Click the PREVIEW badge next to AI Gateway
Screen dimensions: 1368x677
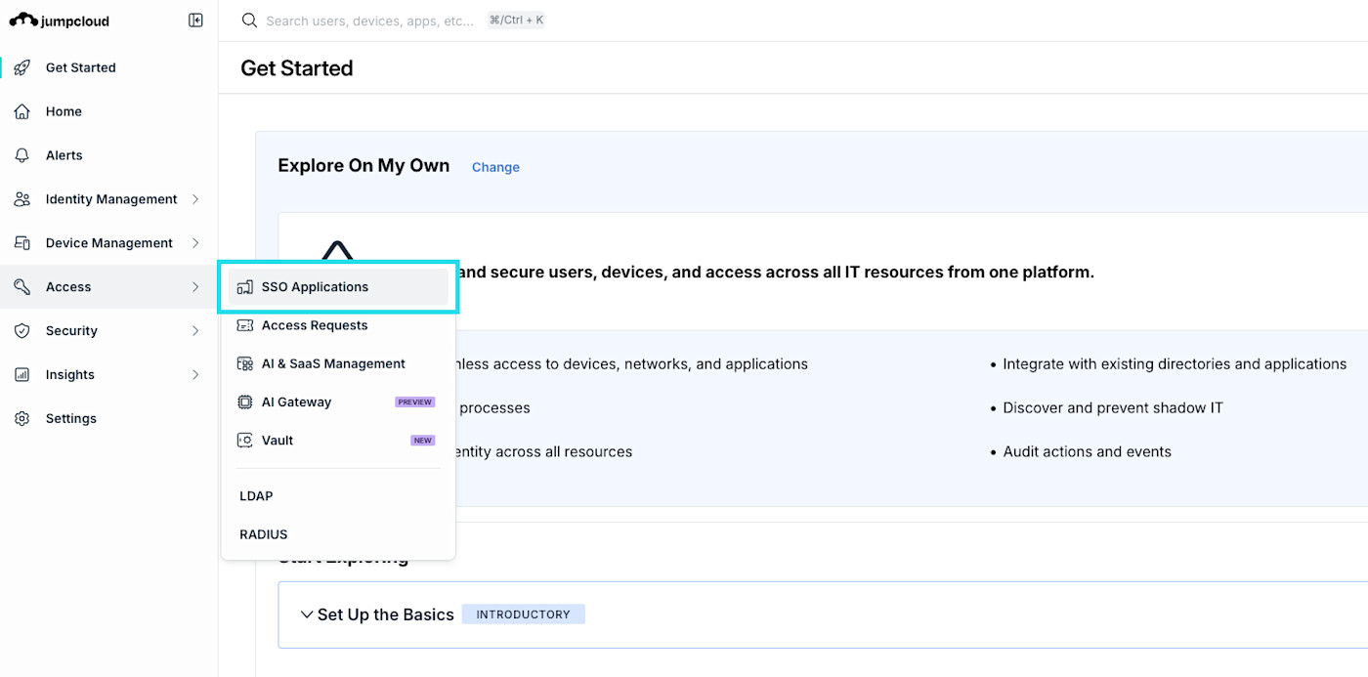tap(414, 402)
